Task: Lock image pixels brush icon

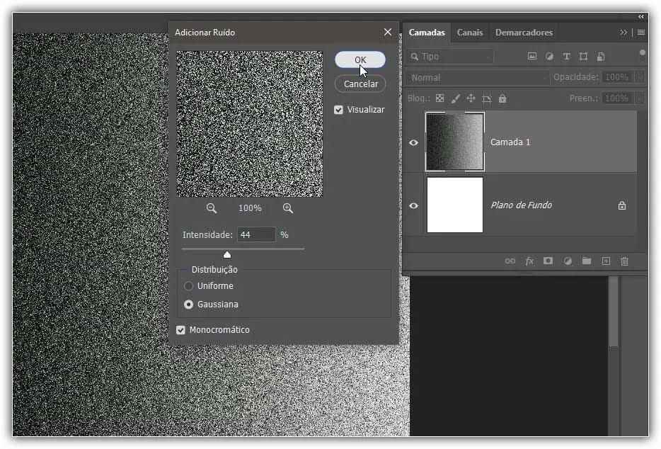Action: pyautogui.click(x=455, y=98)
